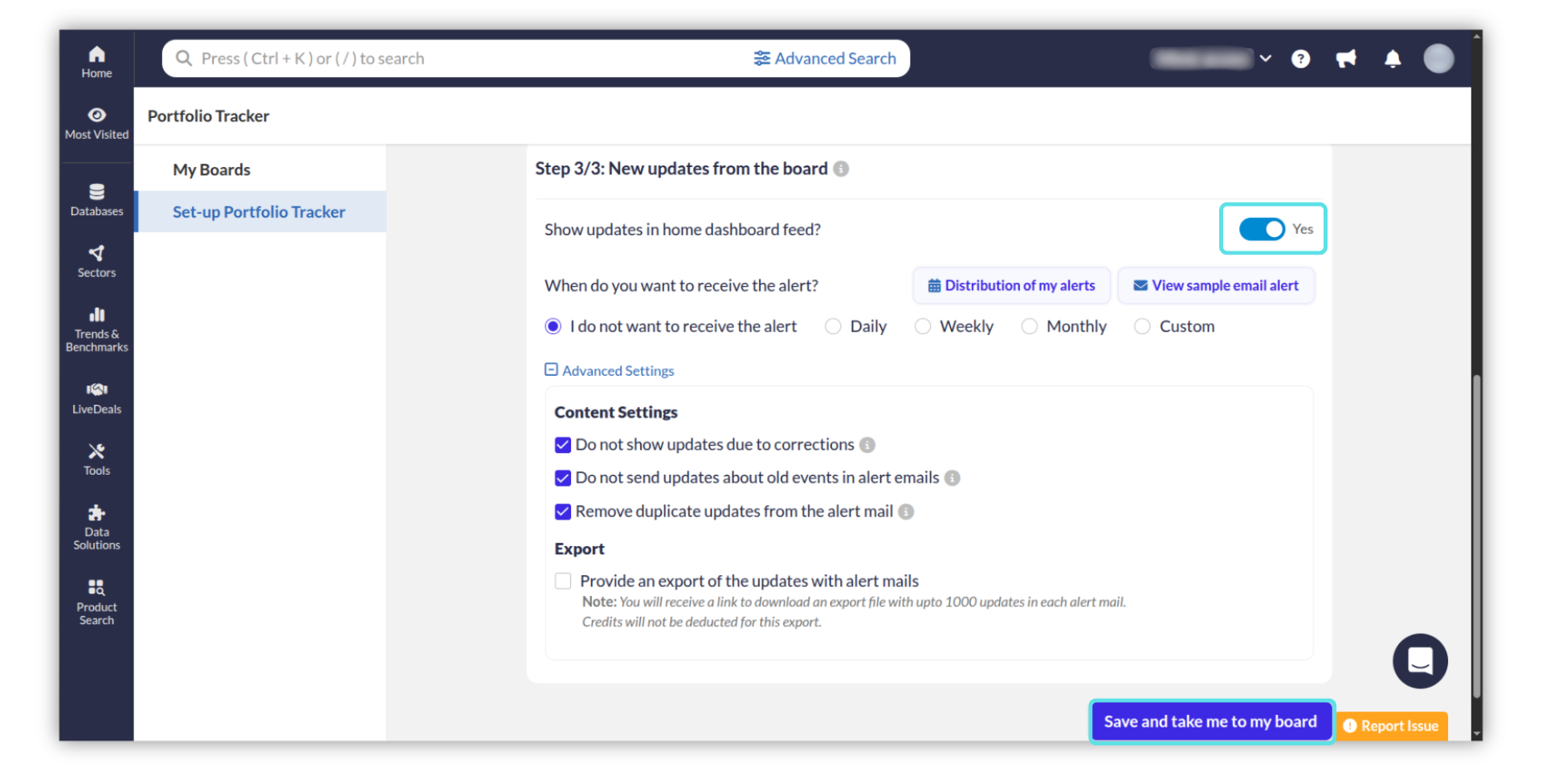Click Save and take me to my board

coord(1210,721)
